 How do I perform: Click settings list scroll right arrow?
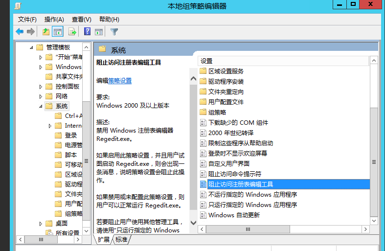pos(365,229)
